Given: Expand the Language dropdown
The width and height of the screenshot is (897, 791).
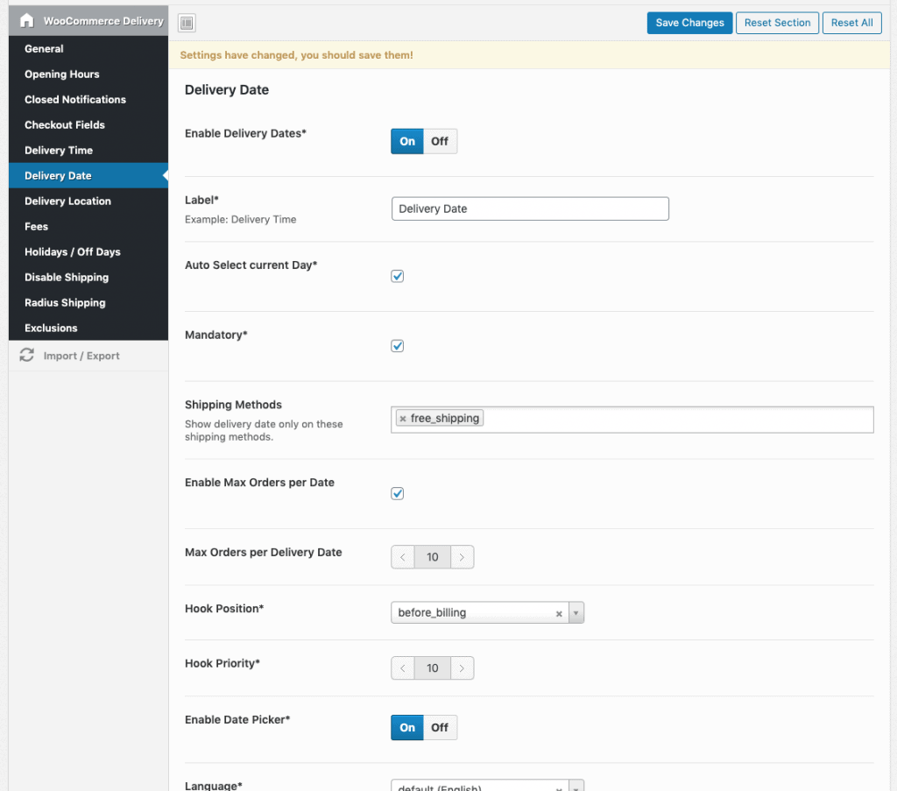Looking at the screenshot, I should [x=576, y=786].
